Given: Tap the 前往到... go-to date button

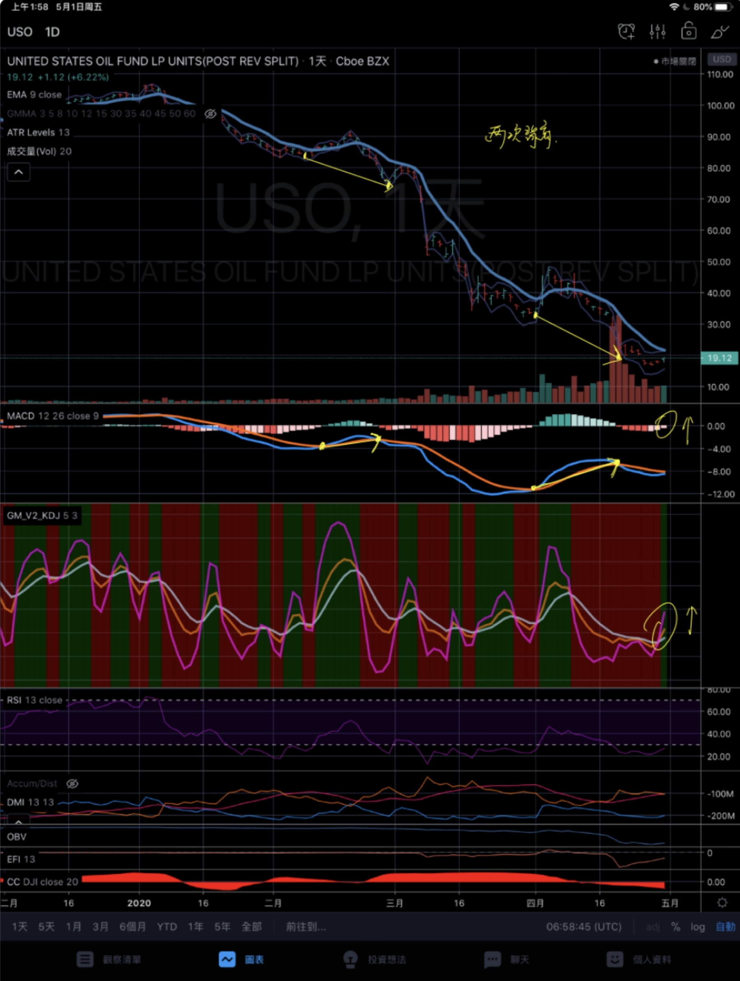Looking at the screenshot, I should click(305, 926).
